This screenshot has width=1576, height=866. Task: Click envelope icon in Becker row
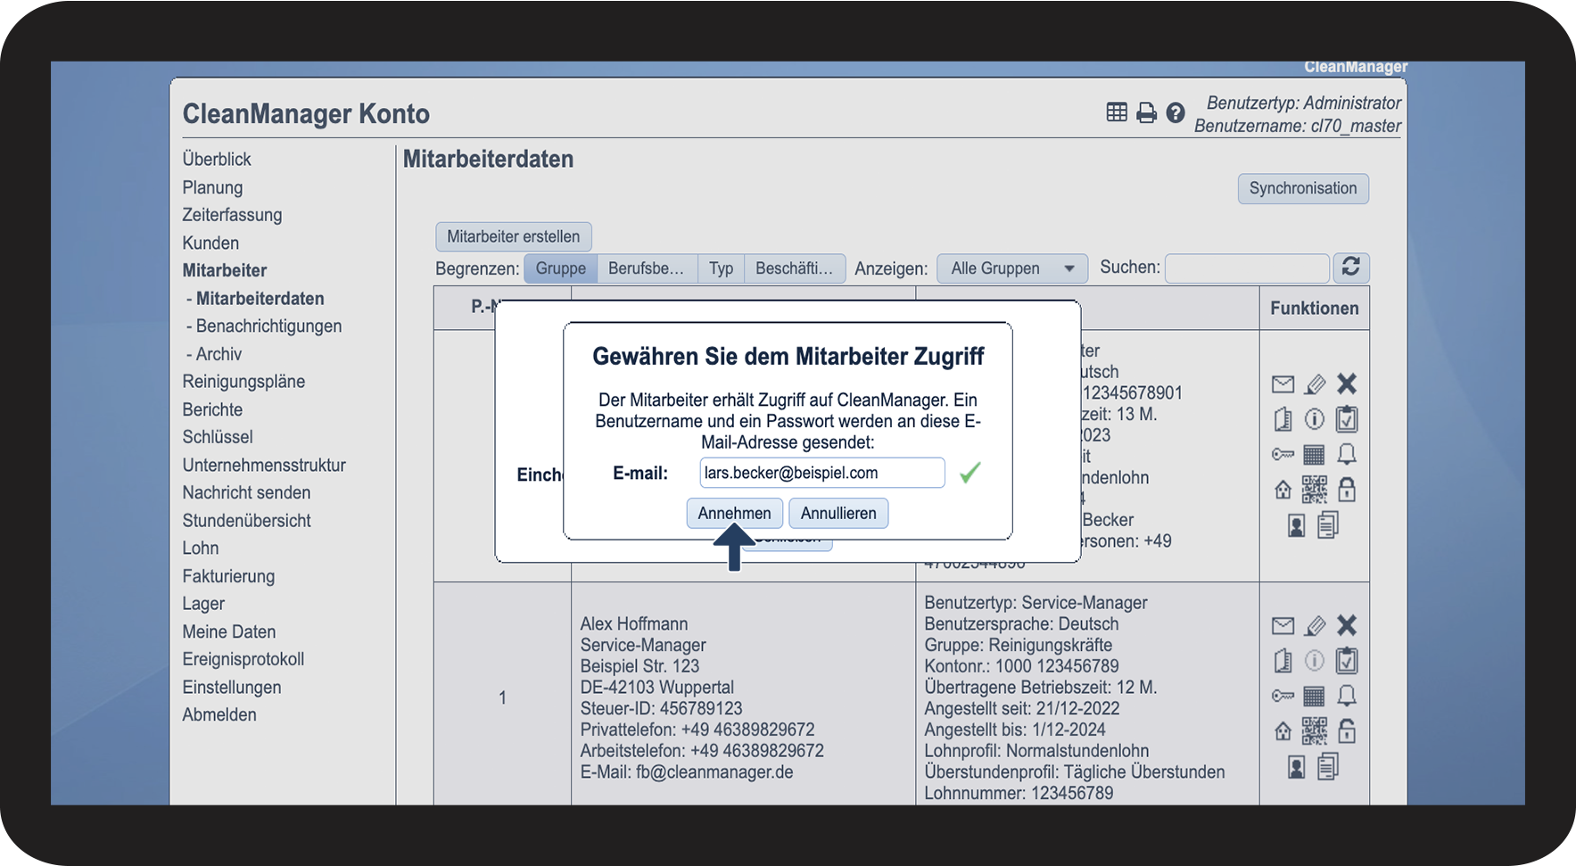point(1283,384)
